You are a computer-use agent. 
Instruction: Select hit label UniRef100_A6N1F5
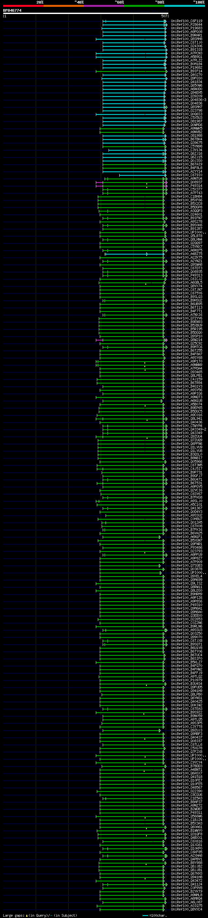tap(187, 250)
